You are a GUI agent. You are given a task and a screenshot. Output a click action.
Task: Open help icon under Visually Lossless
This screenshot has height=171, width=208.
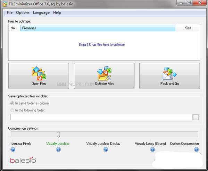pyautogui.click(x=58, y=149)
